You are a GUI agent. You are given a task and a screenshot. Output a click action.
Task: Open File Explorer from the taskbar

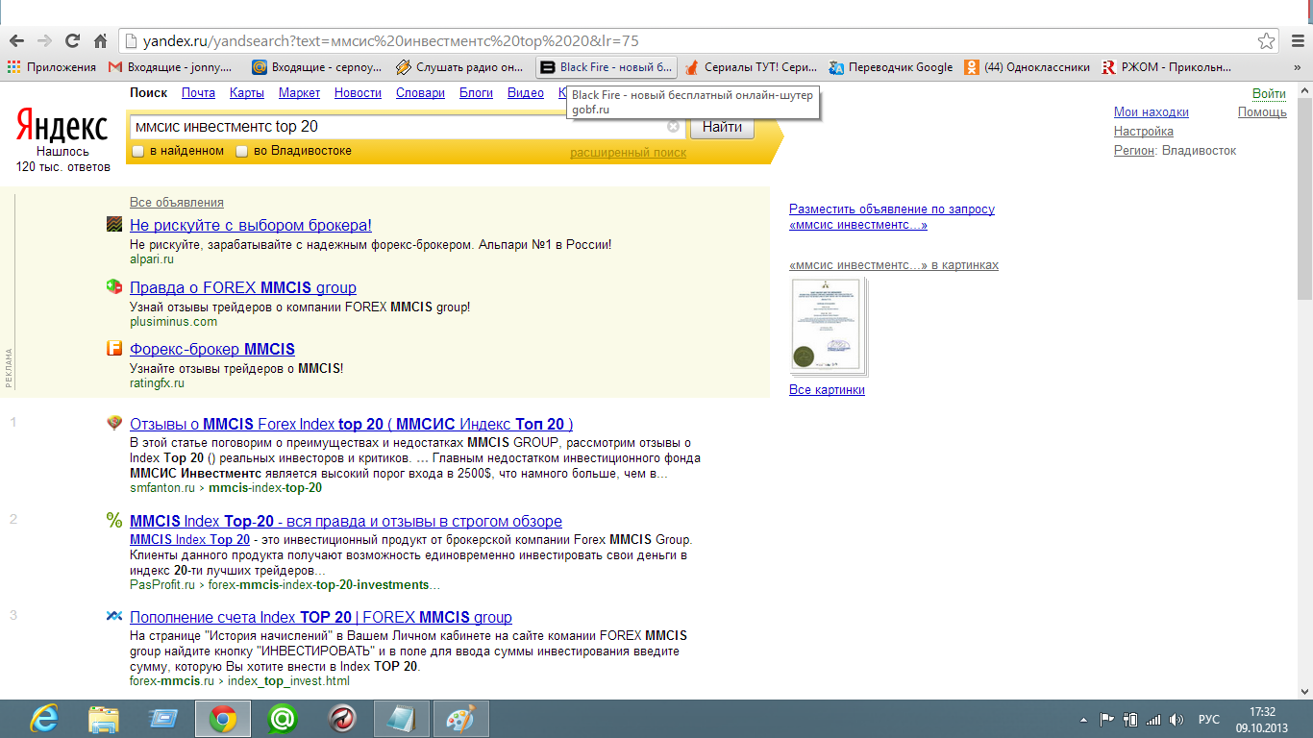[x=104, y=719]
